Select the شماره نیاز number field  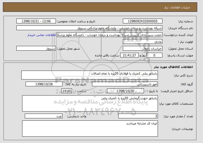point(143,21)
